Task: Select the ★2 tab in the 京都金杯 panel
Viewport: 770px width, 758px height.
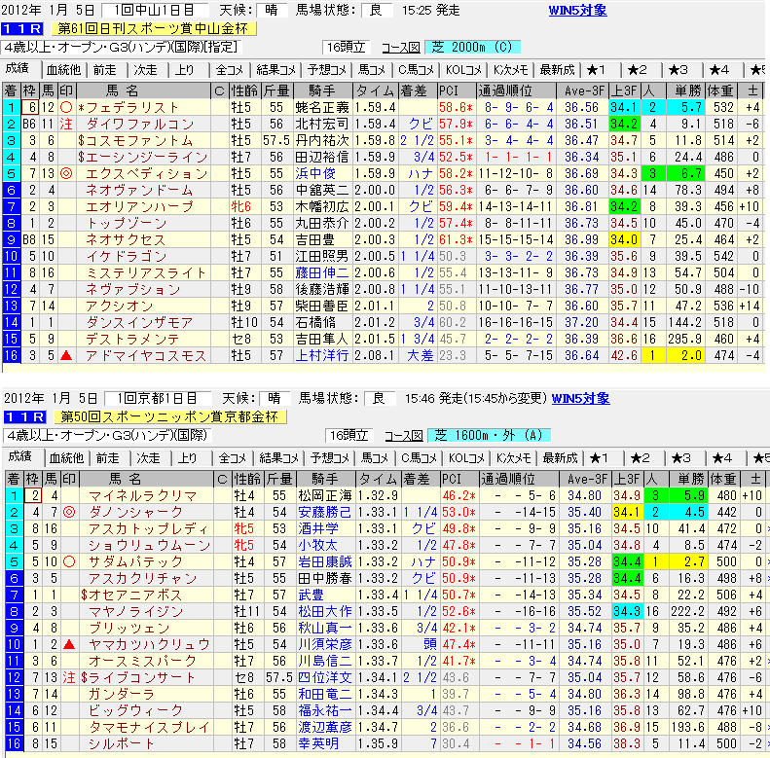Action: pos(641,458)
